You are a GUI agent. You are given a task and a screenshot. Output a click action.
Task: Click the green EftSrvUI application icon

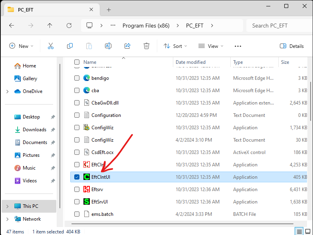pyautogui.click(x=87, y=201)
